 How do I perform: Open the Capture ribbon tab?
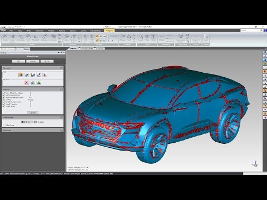click(x=73, y=31)
